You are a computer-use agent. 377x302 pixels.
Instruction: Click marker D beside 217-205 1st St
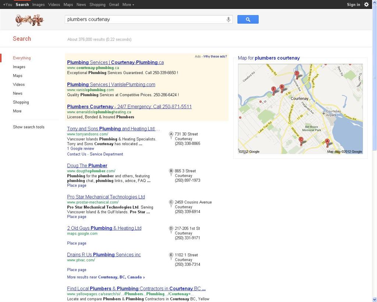171,229
